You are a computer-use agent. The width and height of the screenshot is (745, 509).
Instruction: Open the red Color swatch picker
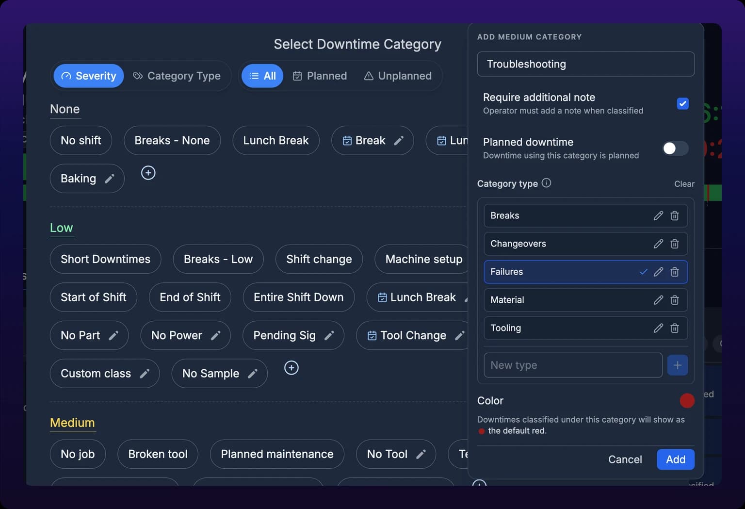click(687, 400)
